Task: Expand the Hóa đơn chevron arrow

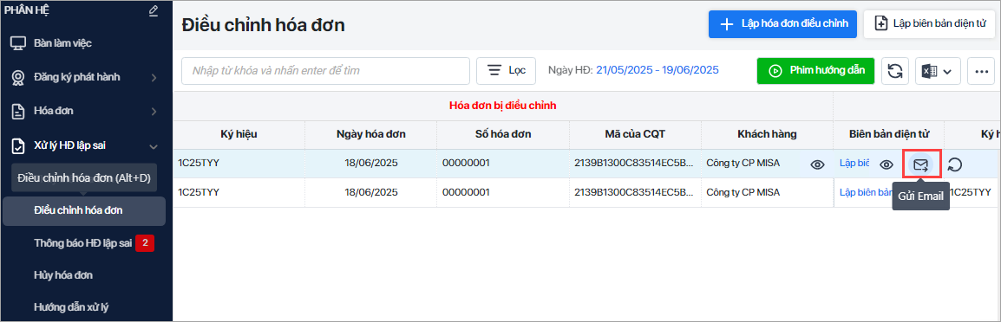Action: click(154, 112)
